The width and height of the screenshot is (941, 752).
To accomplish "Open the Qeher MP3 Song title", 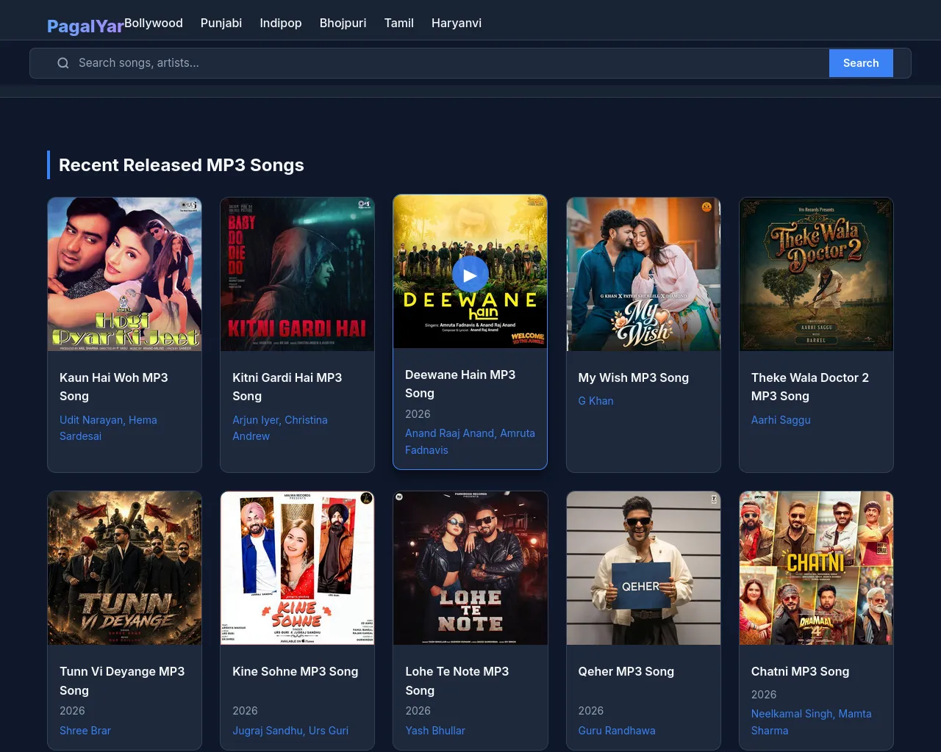I will point(626,671).
